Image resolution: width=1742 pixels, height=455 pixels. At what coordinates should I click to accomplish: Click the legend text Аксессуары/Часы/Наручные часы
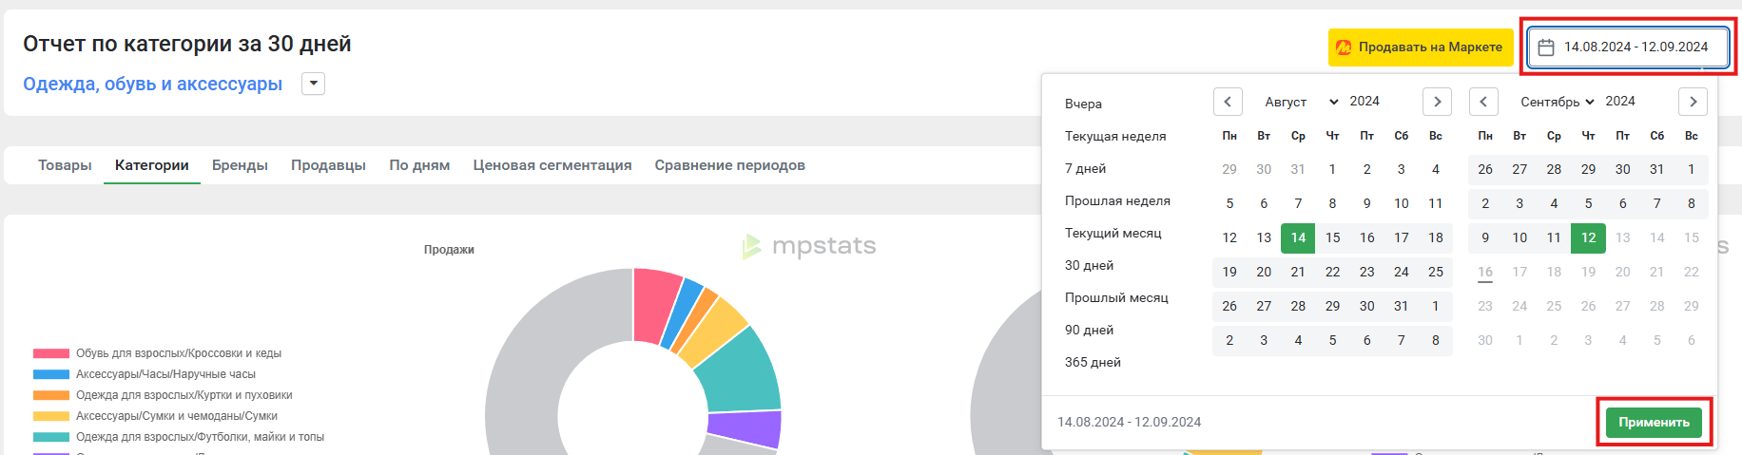(165, 374)
